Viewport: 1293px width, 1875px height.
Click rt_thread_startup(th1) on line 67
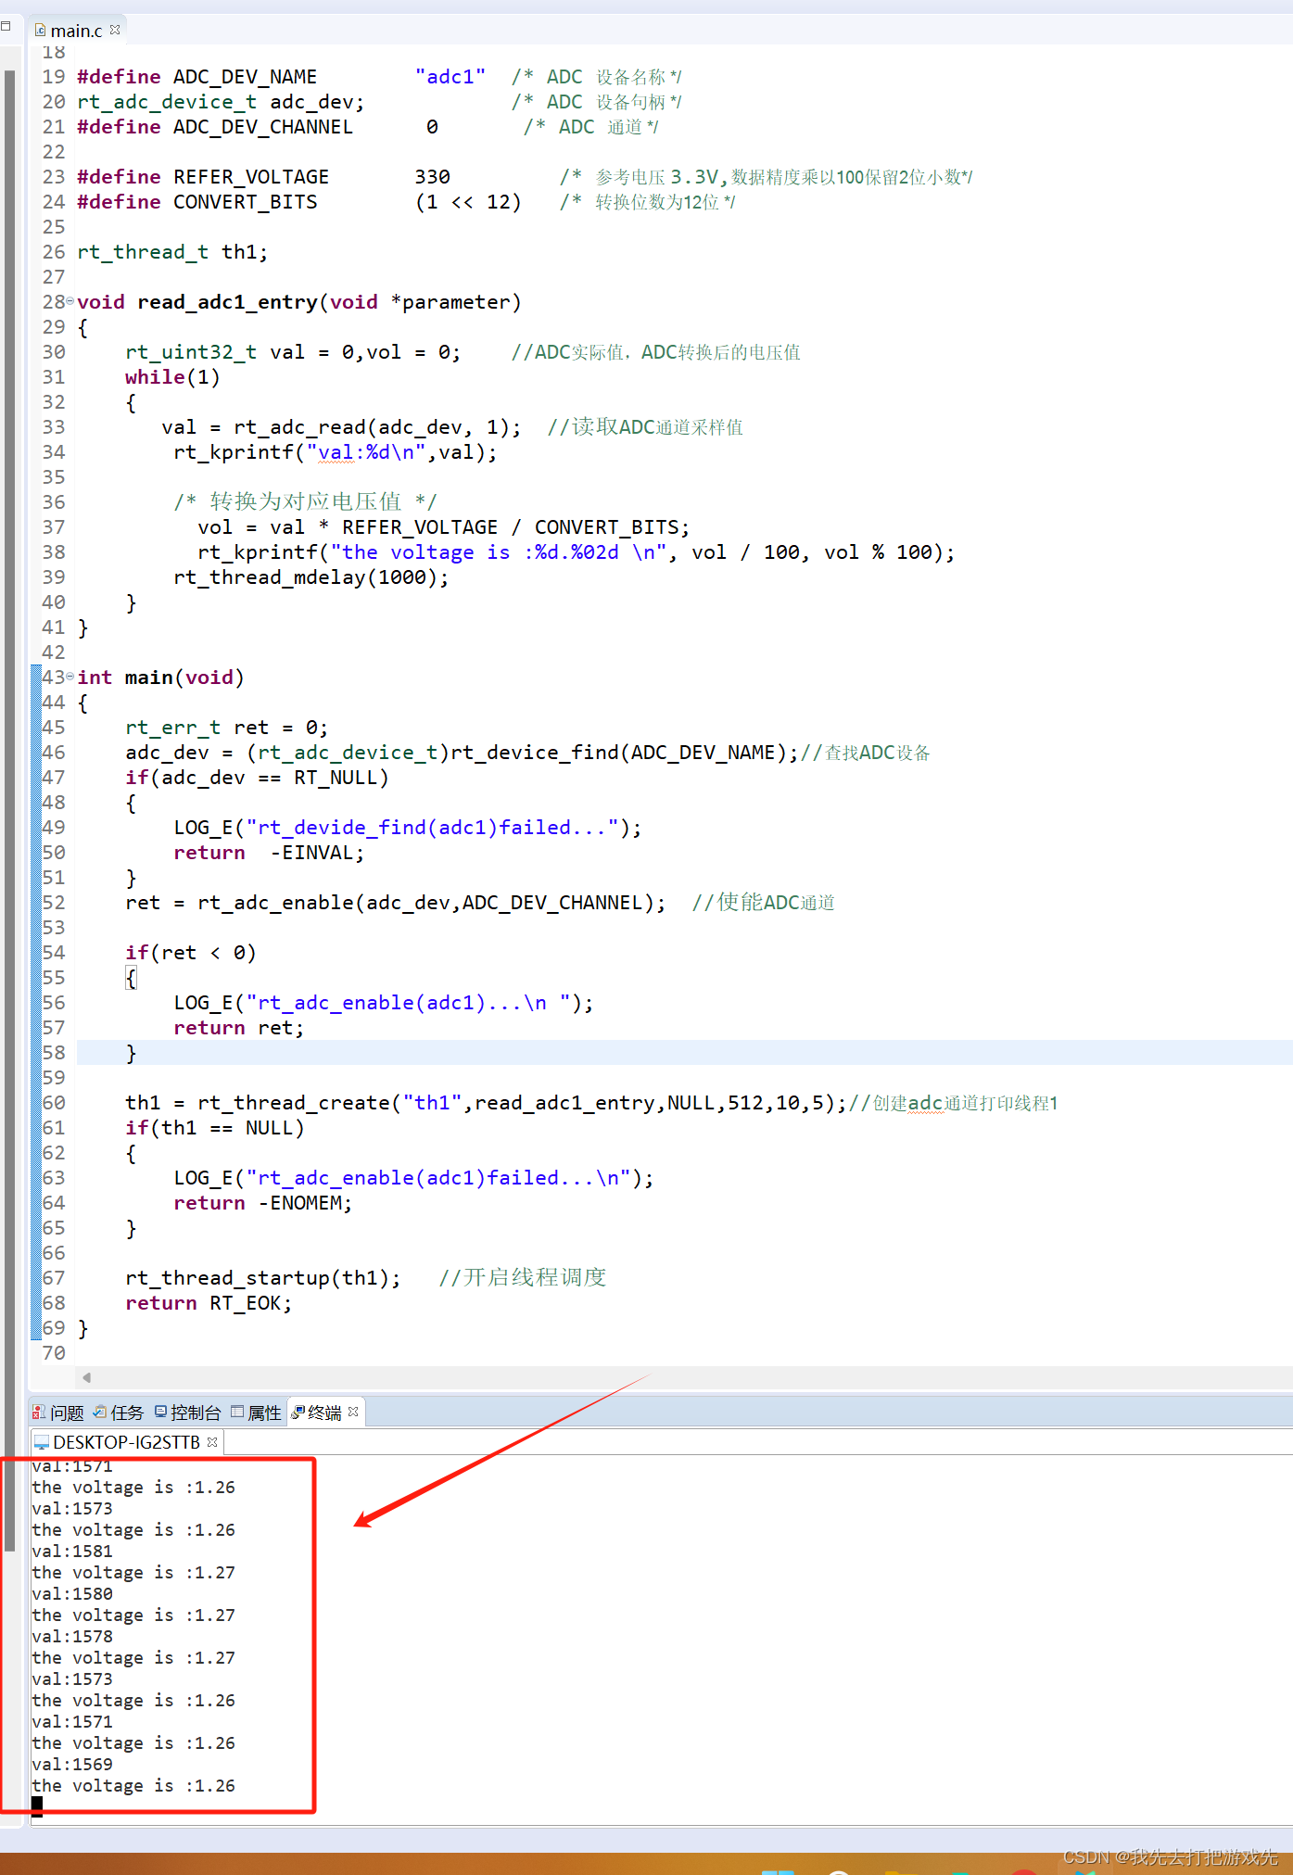coord(263,1278)
